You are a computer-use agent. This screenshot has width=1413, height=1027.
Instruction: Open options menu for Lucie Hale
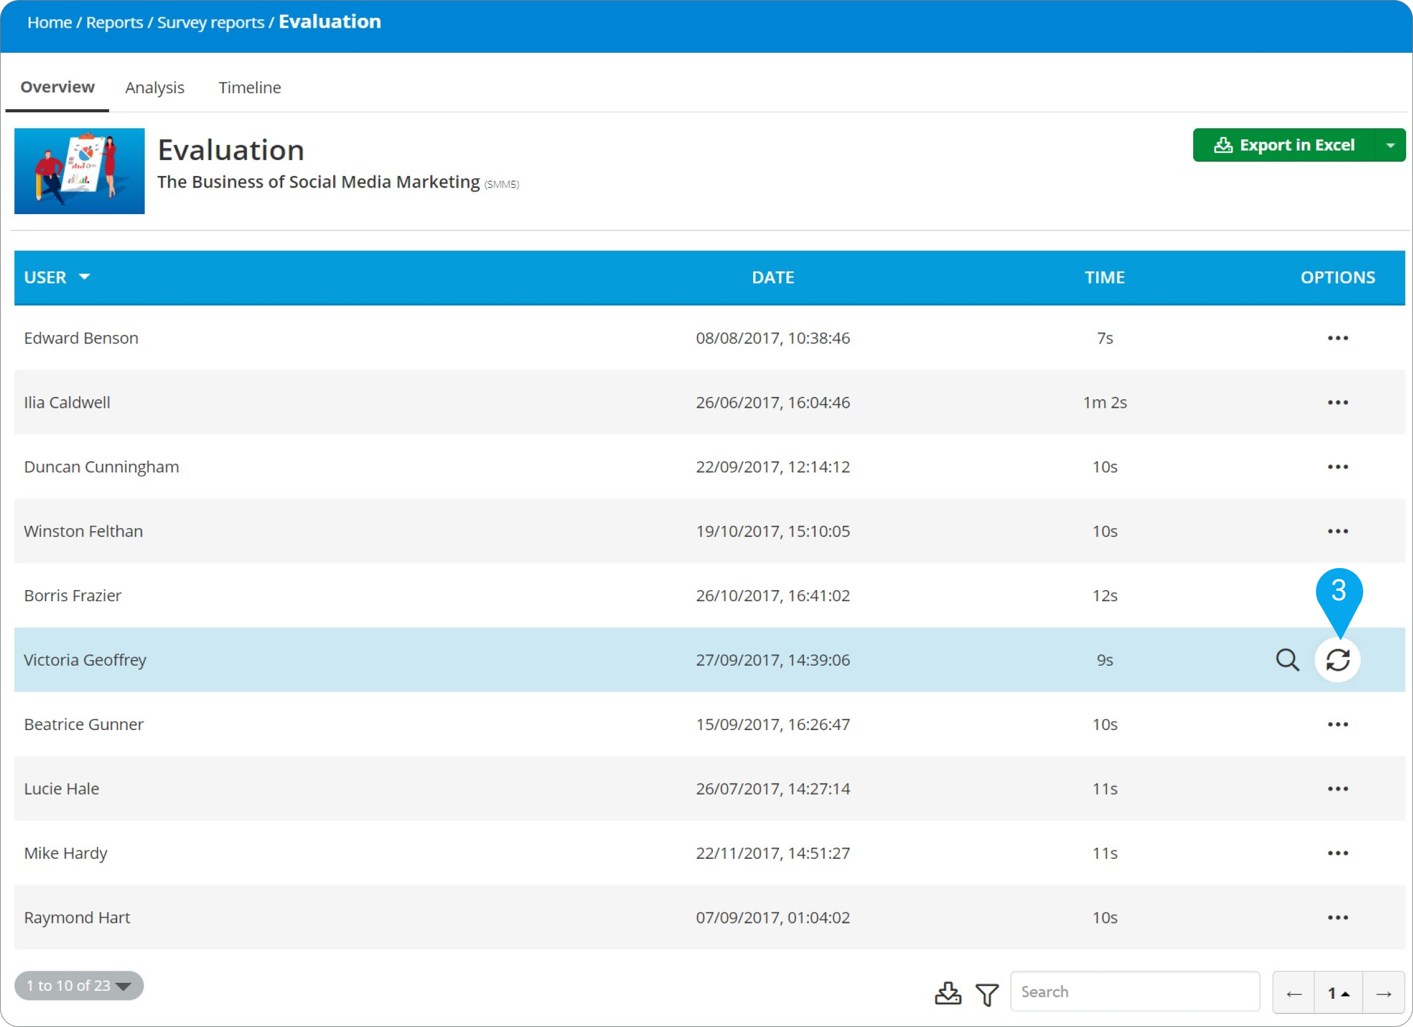click(1338, 788)
